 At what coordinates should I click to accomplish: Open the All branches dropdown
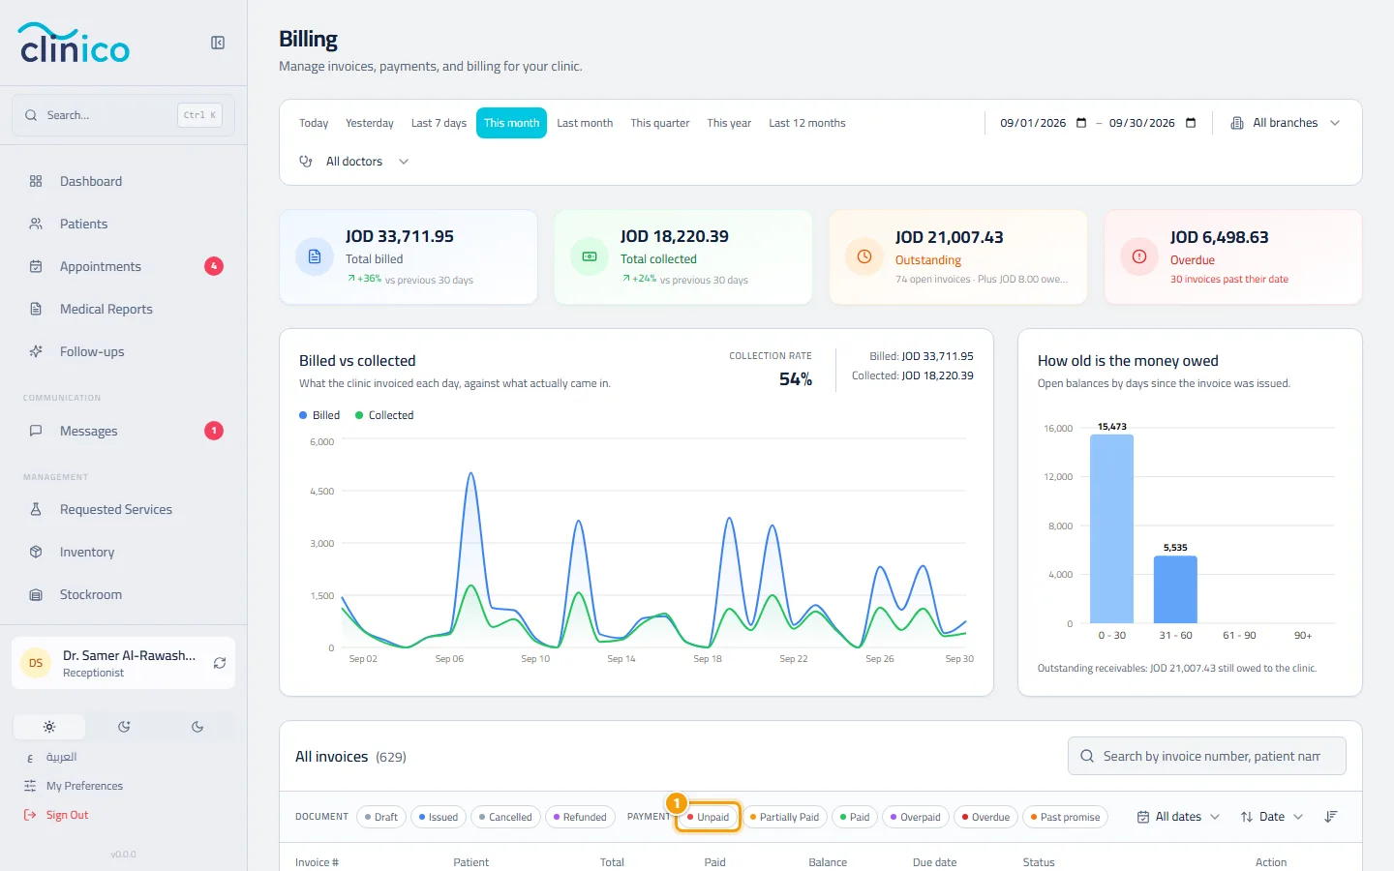1286,123
